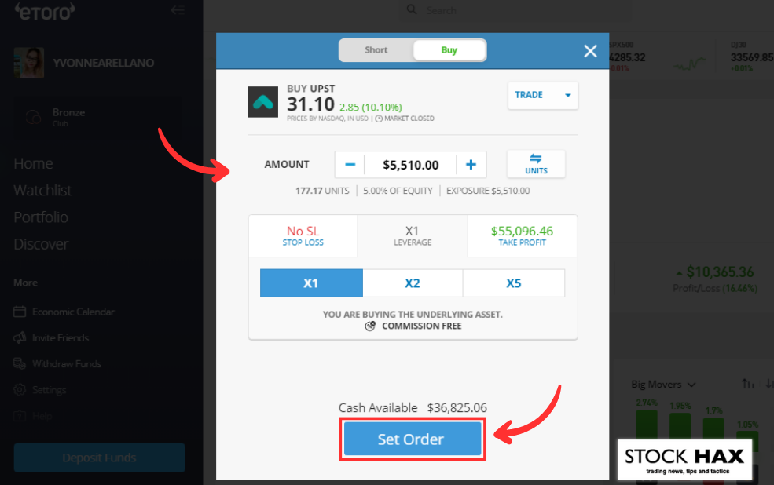Viewport: 774px width, 485px height.
Task: Select X5 leverage option
Action: 514,283
